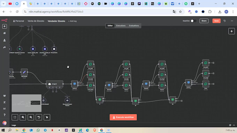Select the env_img3 WhatsApp node
The width and height of the screenshot is (237, 133).
pyautogui.click(x=206, y=73)
